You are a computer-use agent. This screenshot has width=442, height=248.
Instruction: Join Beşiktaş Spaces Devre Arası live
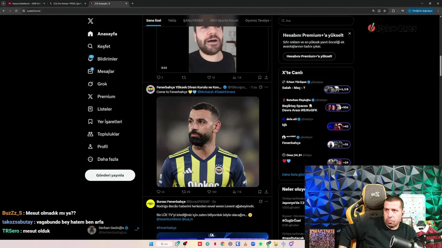[x=338, y=107]
